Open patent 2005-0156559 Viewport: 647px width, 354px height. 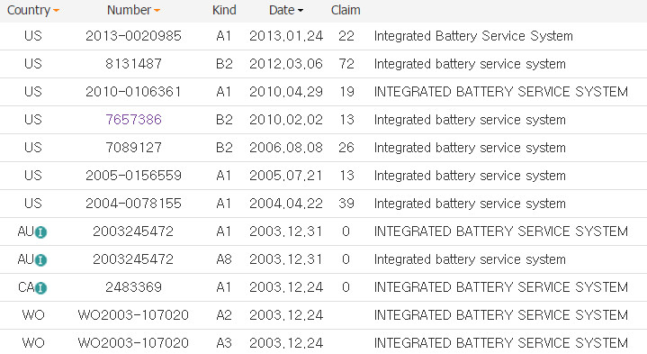[134, 176]
